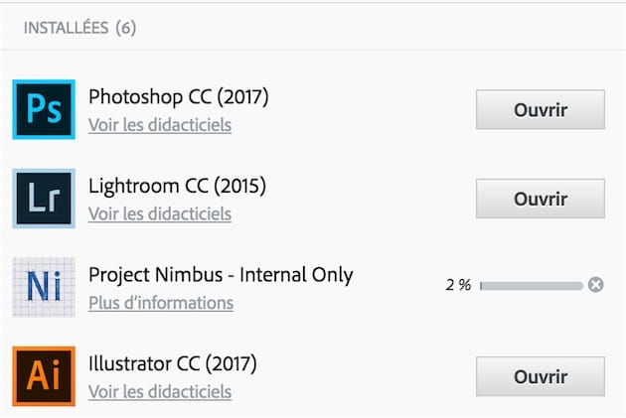Viewport: 626px width, 418px height.
Task: Click the Photoshop Ps app icon
Action: point(44,109)
